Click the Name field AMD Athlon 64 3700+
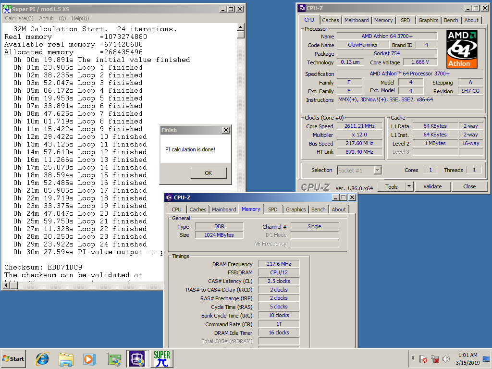The image size is (492, 369). [387, 36]
